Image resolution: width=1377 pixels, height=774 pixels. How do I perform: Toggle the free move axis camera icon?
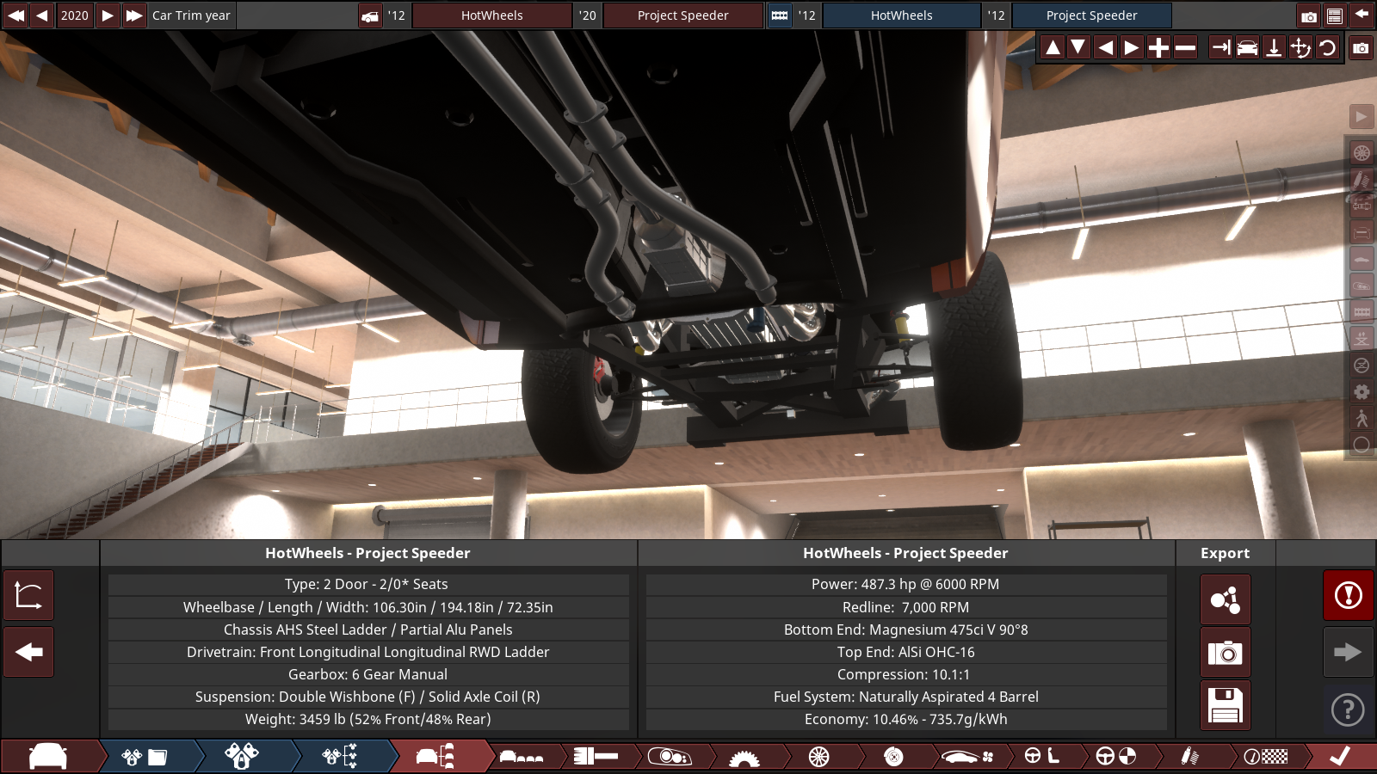tap(1300, 48)
